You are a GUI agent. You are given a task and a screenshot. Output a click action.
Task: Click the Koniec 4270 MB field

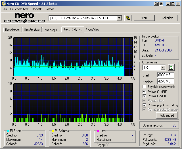(166, 81)
